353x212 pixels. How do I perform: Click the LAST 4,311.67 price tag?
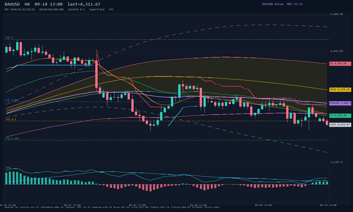[340, 125]
